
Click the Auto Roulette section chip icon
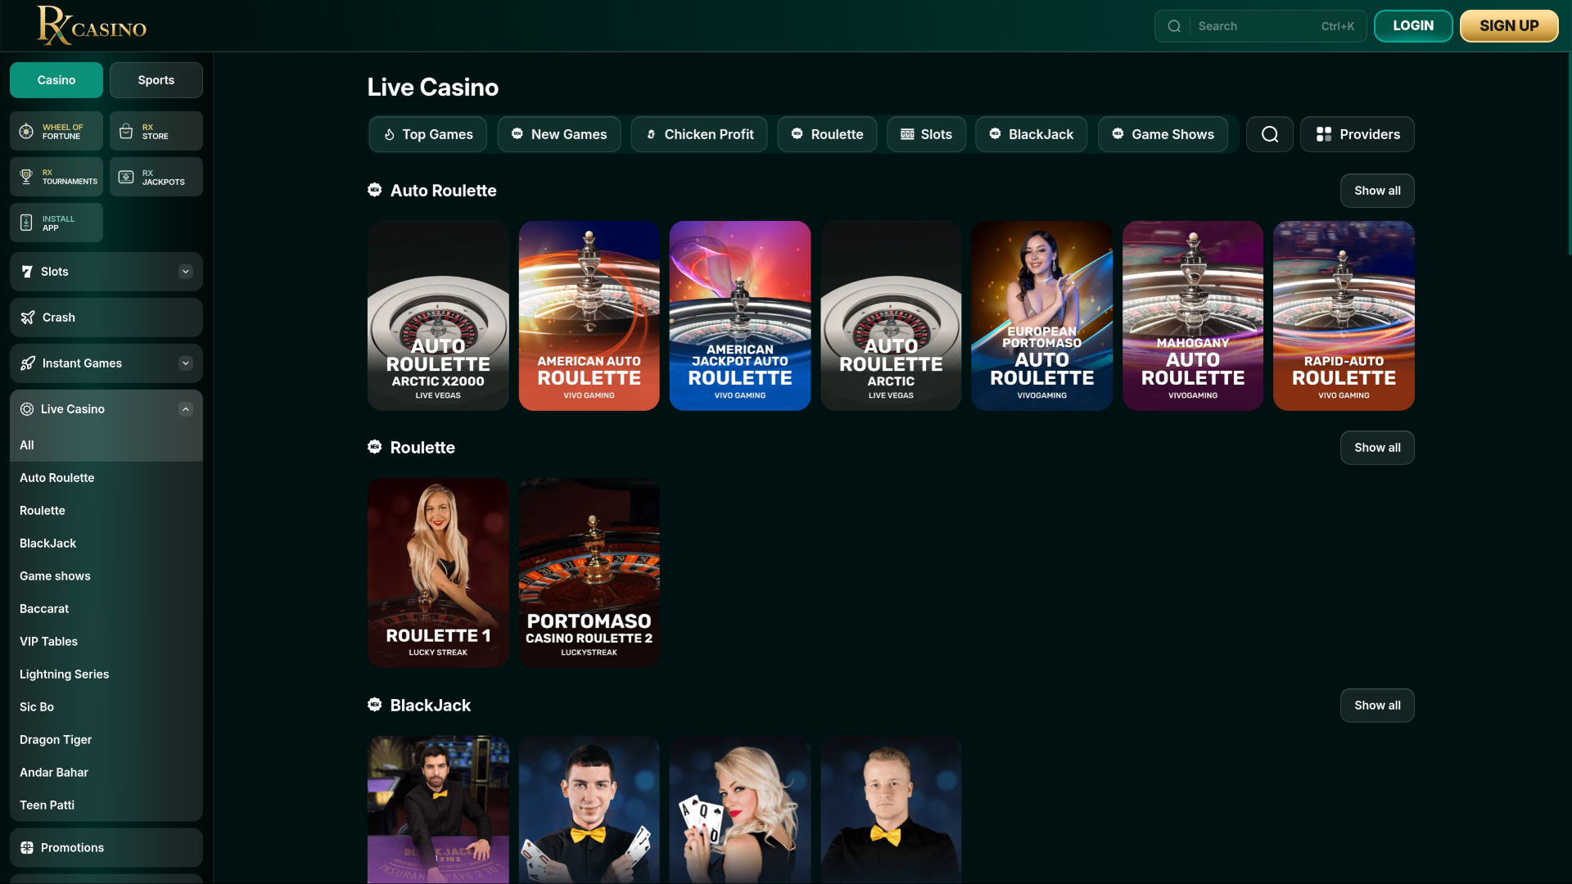coord(375,190)
